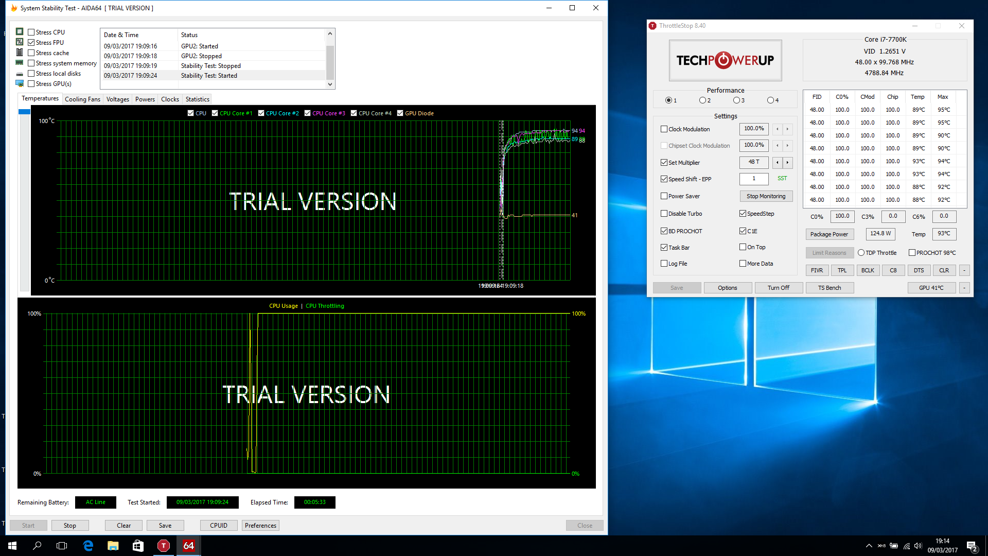Decrease Set Multiplier with left arrow
This screenshot has width=988, height=556.
[x=778, y=163]
